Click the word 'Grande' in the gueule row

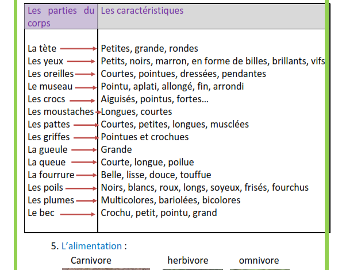coord(116,150)
